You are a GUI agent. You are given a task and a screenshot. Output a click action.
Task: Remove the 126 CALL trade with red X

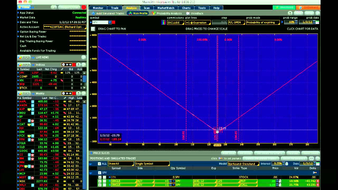coord(318,185)
